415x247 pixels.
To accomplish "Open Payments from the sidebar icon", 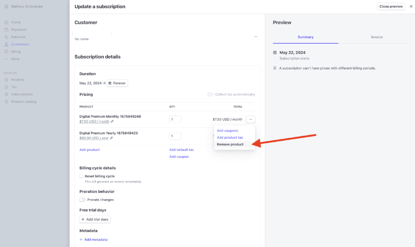I will [x=6, y=30].
